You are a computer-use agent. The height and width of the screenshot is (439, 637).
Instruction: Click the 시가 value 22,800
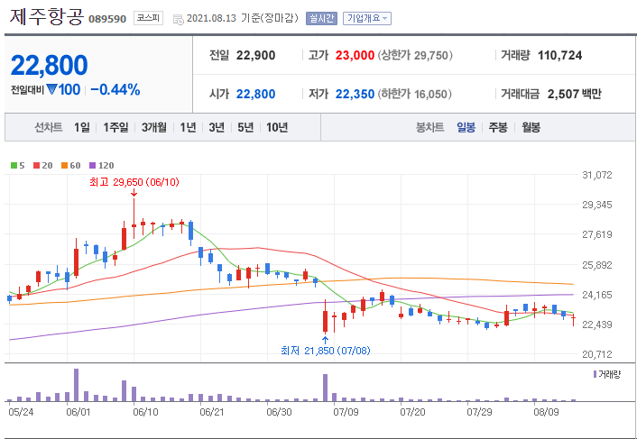(255, 94)
